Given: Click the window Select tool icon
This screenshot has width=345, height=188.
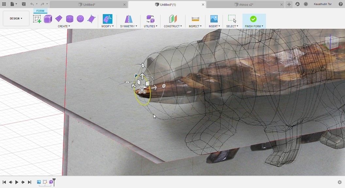Looking at the screenshot, I should [x=232, y=19].
